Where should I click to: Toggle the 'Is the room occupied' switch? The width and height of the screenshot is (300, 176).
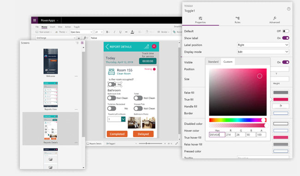(112, 84)
